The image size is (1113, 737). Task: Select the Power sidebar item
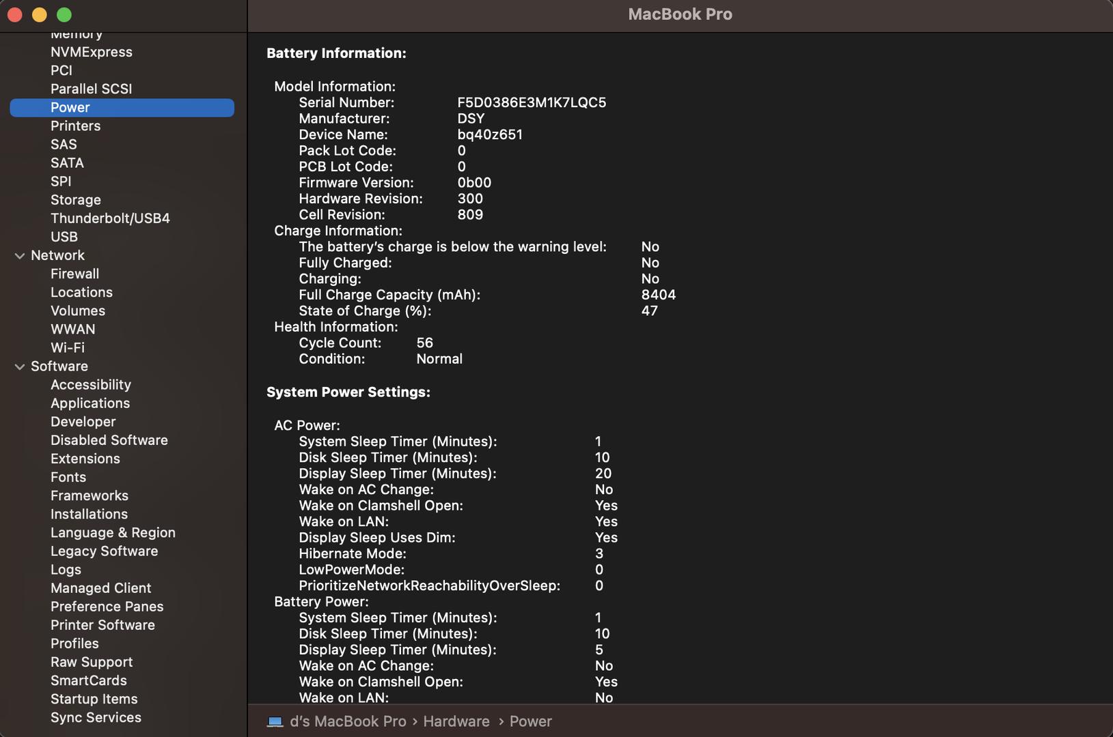pyautogui.click(x=122, y=107)
